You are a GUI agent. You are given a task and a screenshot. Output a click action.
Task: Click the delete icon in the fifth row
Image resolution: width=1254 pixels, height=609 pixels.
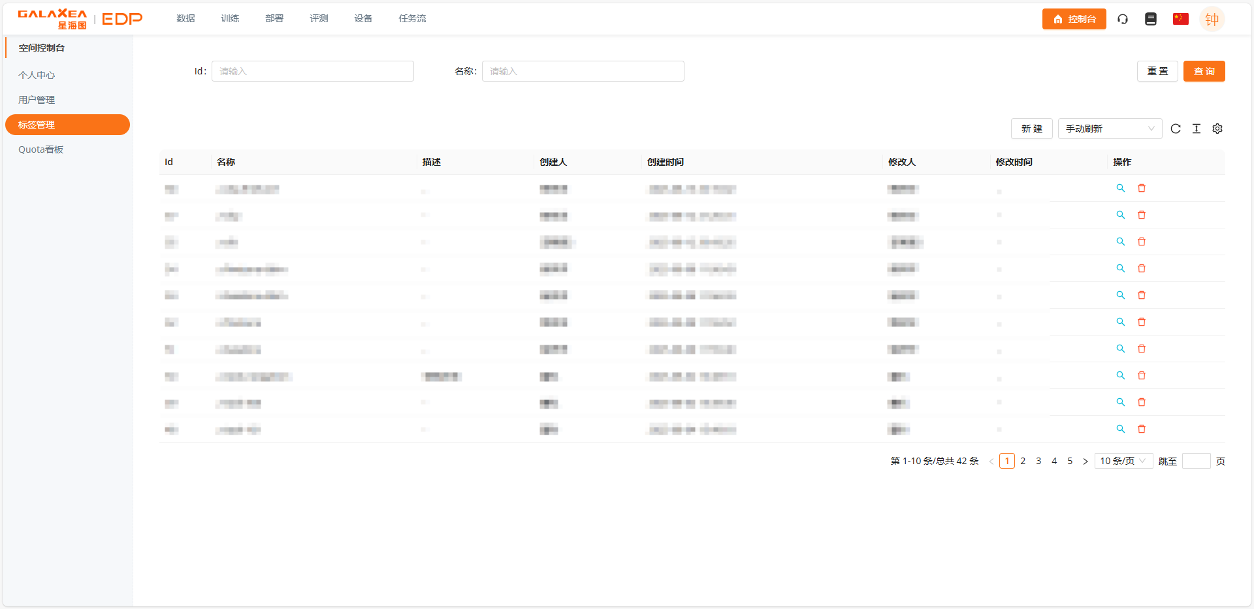[x=1142, y=295]
